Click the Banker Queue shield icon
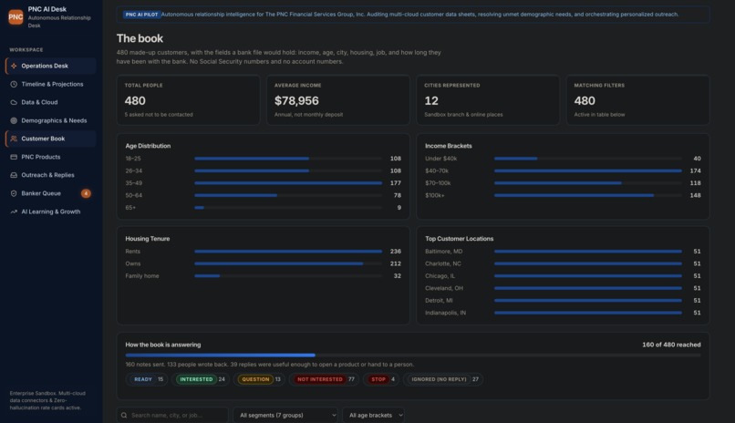This screenshot has height=423, width=735. [x=14, y=193]
